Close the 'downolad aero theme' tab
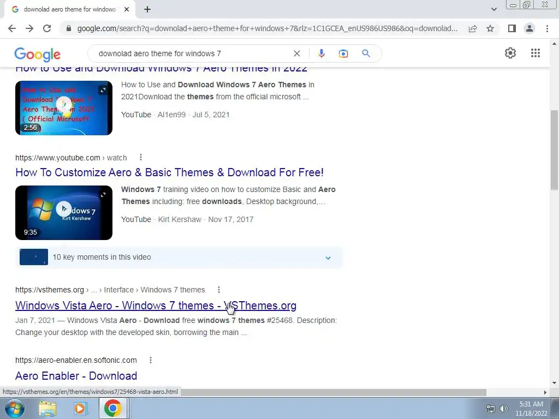 [127, 9]
